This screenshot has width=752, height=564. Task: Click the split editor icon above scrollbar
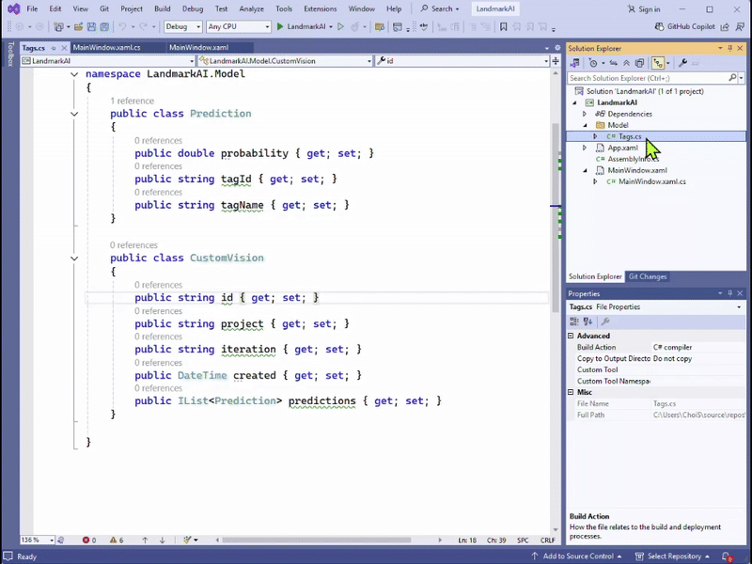(x=556, y=61)
